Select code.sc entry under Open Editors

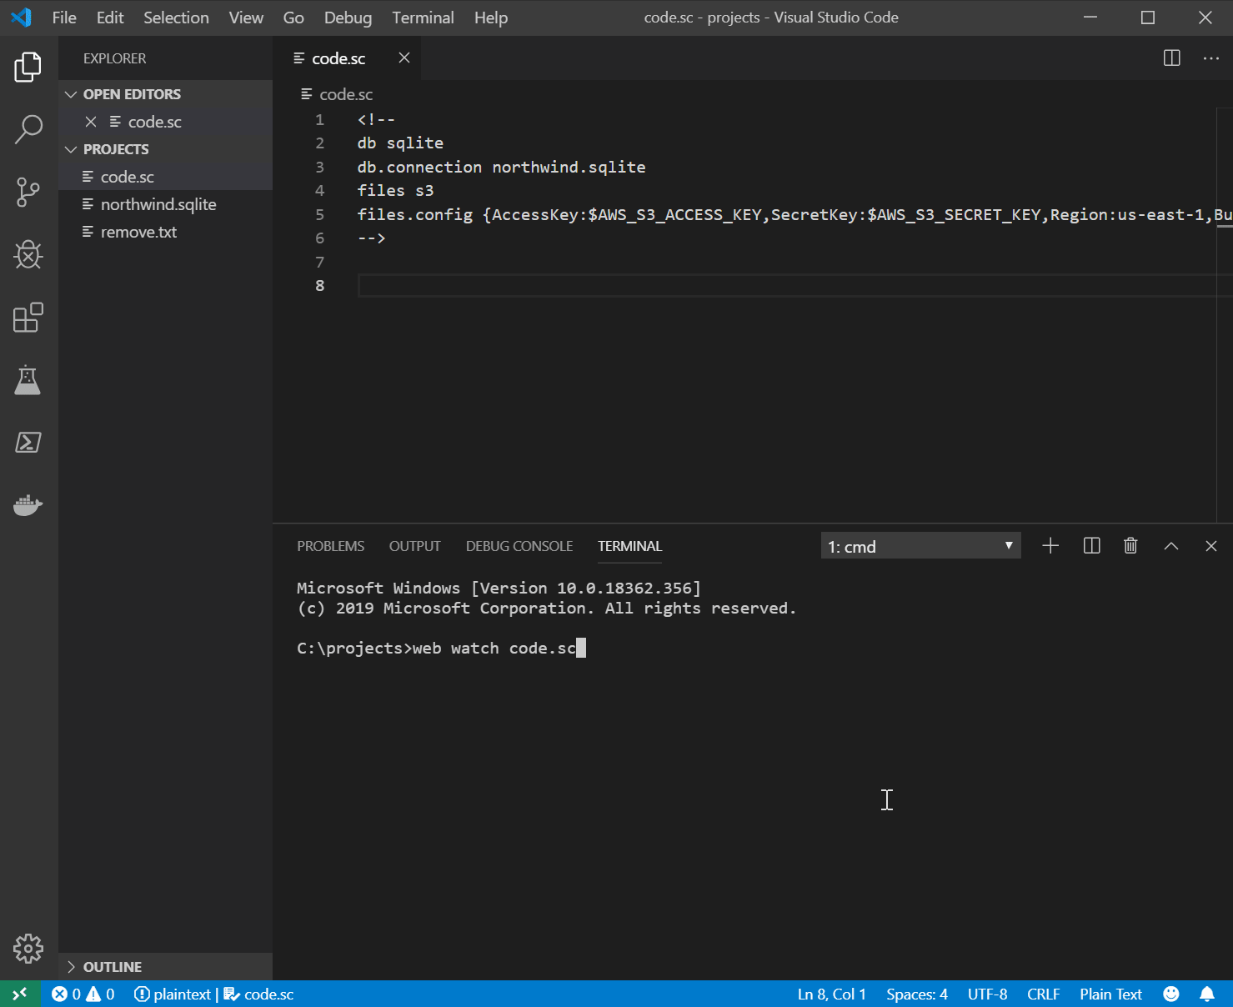pos(166,122)
